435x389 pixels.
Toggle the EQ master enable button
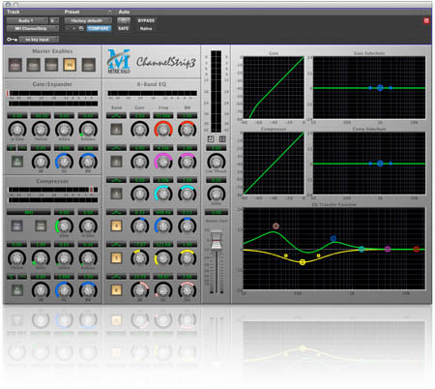tap(70, 65)
